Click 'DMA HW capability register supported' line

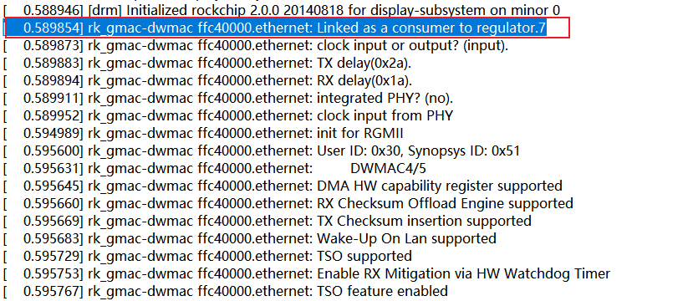pos(283,186)
